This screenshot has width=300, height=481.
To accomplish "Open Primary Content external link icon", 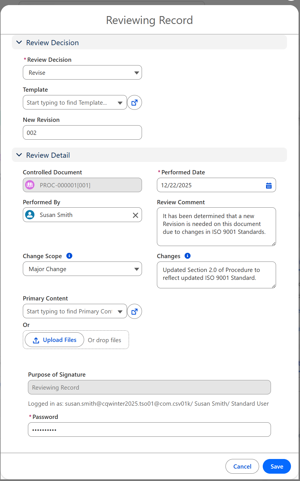I will click(x=134, y=311).
